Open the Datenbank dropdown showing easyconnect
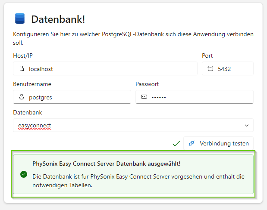267x210 pixels. [x=129, y=125]
